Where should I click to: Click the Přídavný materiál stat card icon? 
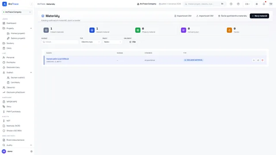[138, 30]
